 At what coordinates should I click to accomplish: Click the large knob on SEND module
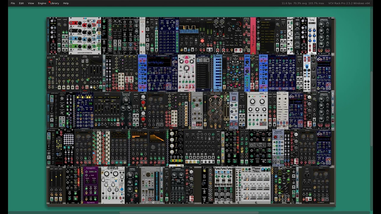[x=297, y=24]
